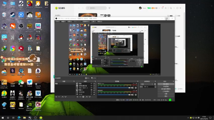The width and height of the screenshot is (214, 120).
Task: Pop out the 来源 dock header icon
Action: (95, 81)
